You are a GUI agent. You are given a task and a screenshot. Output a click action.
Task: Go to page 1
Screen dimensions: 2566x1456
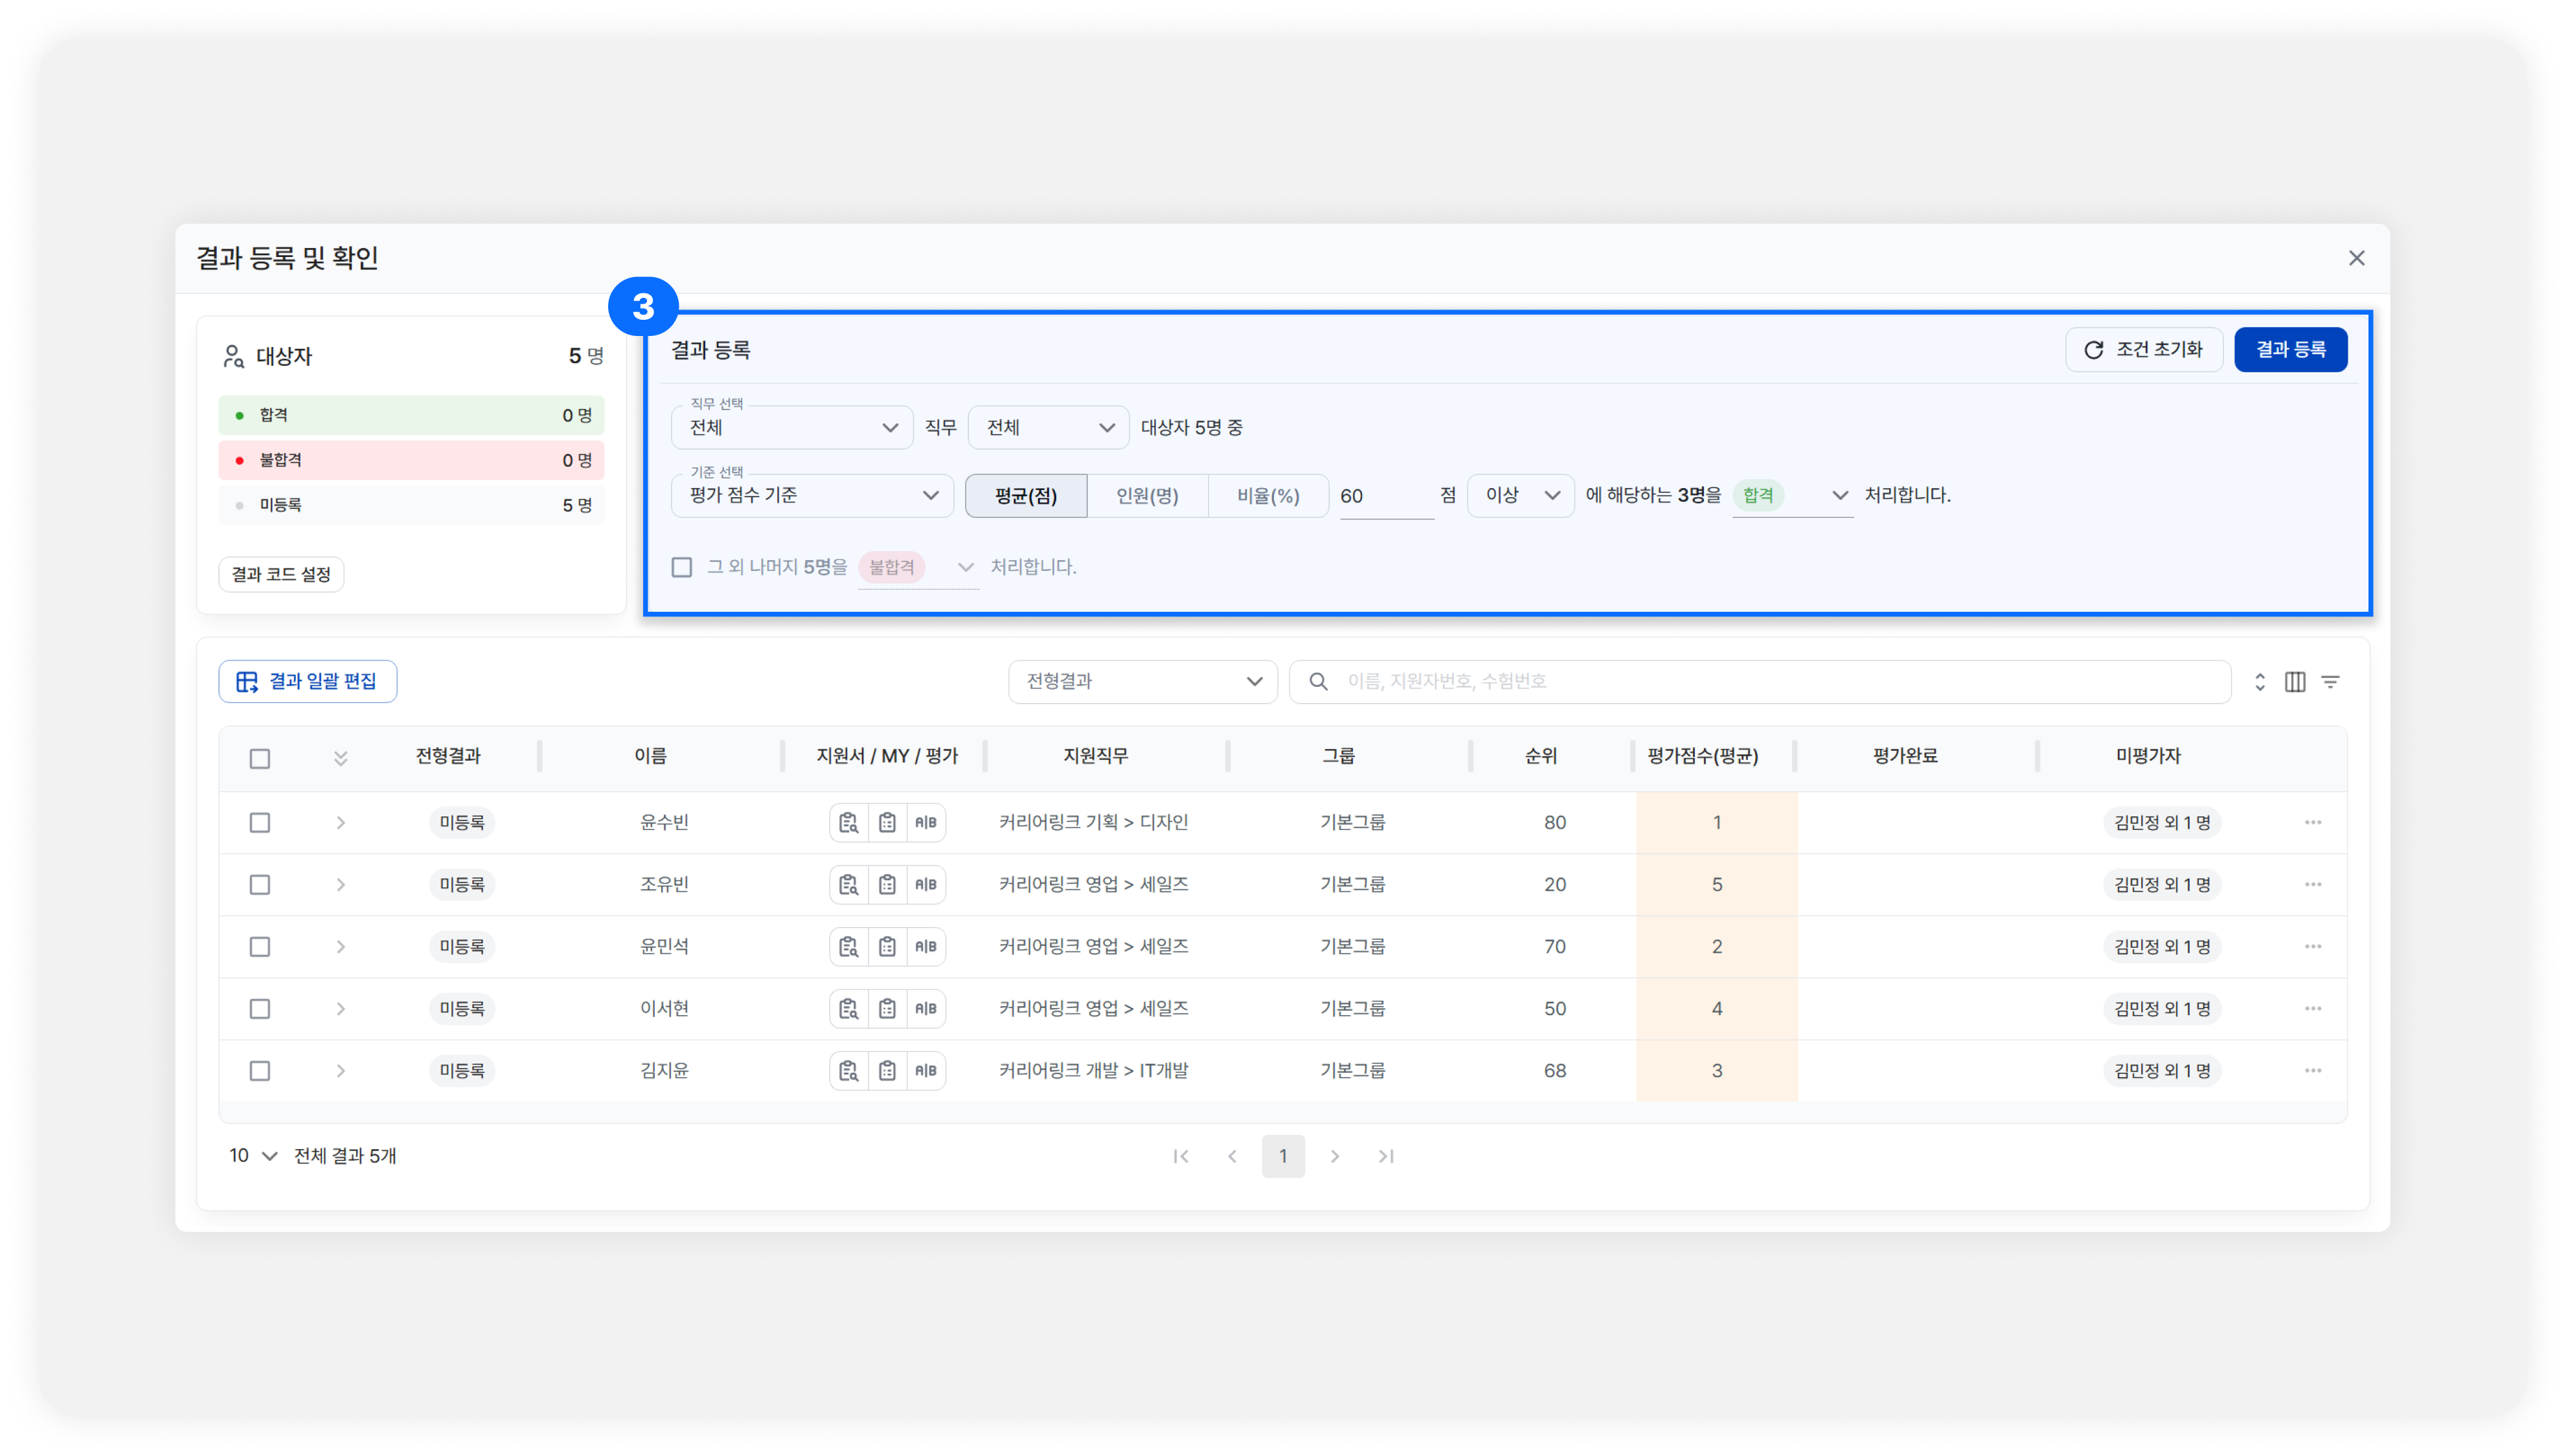point(1284,1156)
